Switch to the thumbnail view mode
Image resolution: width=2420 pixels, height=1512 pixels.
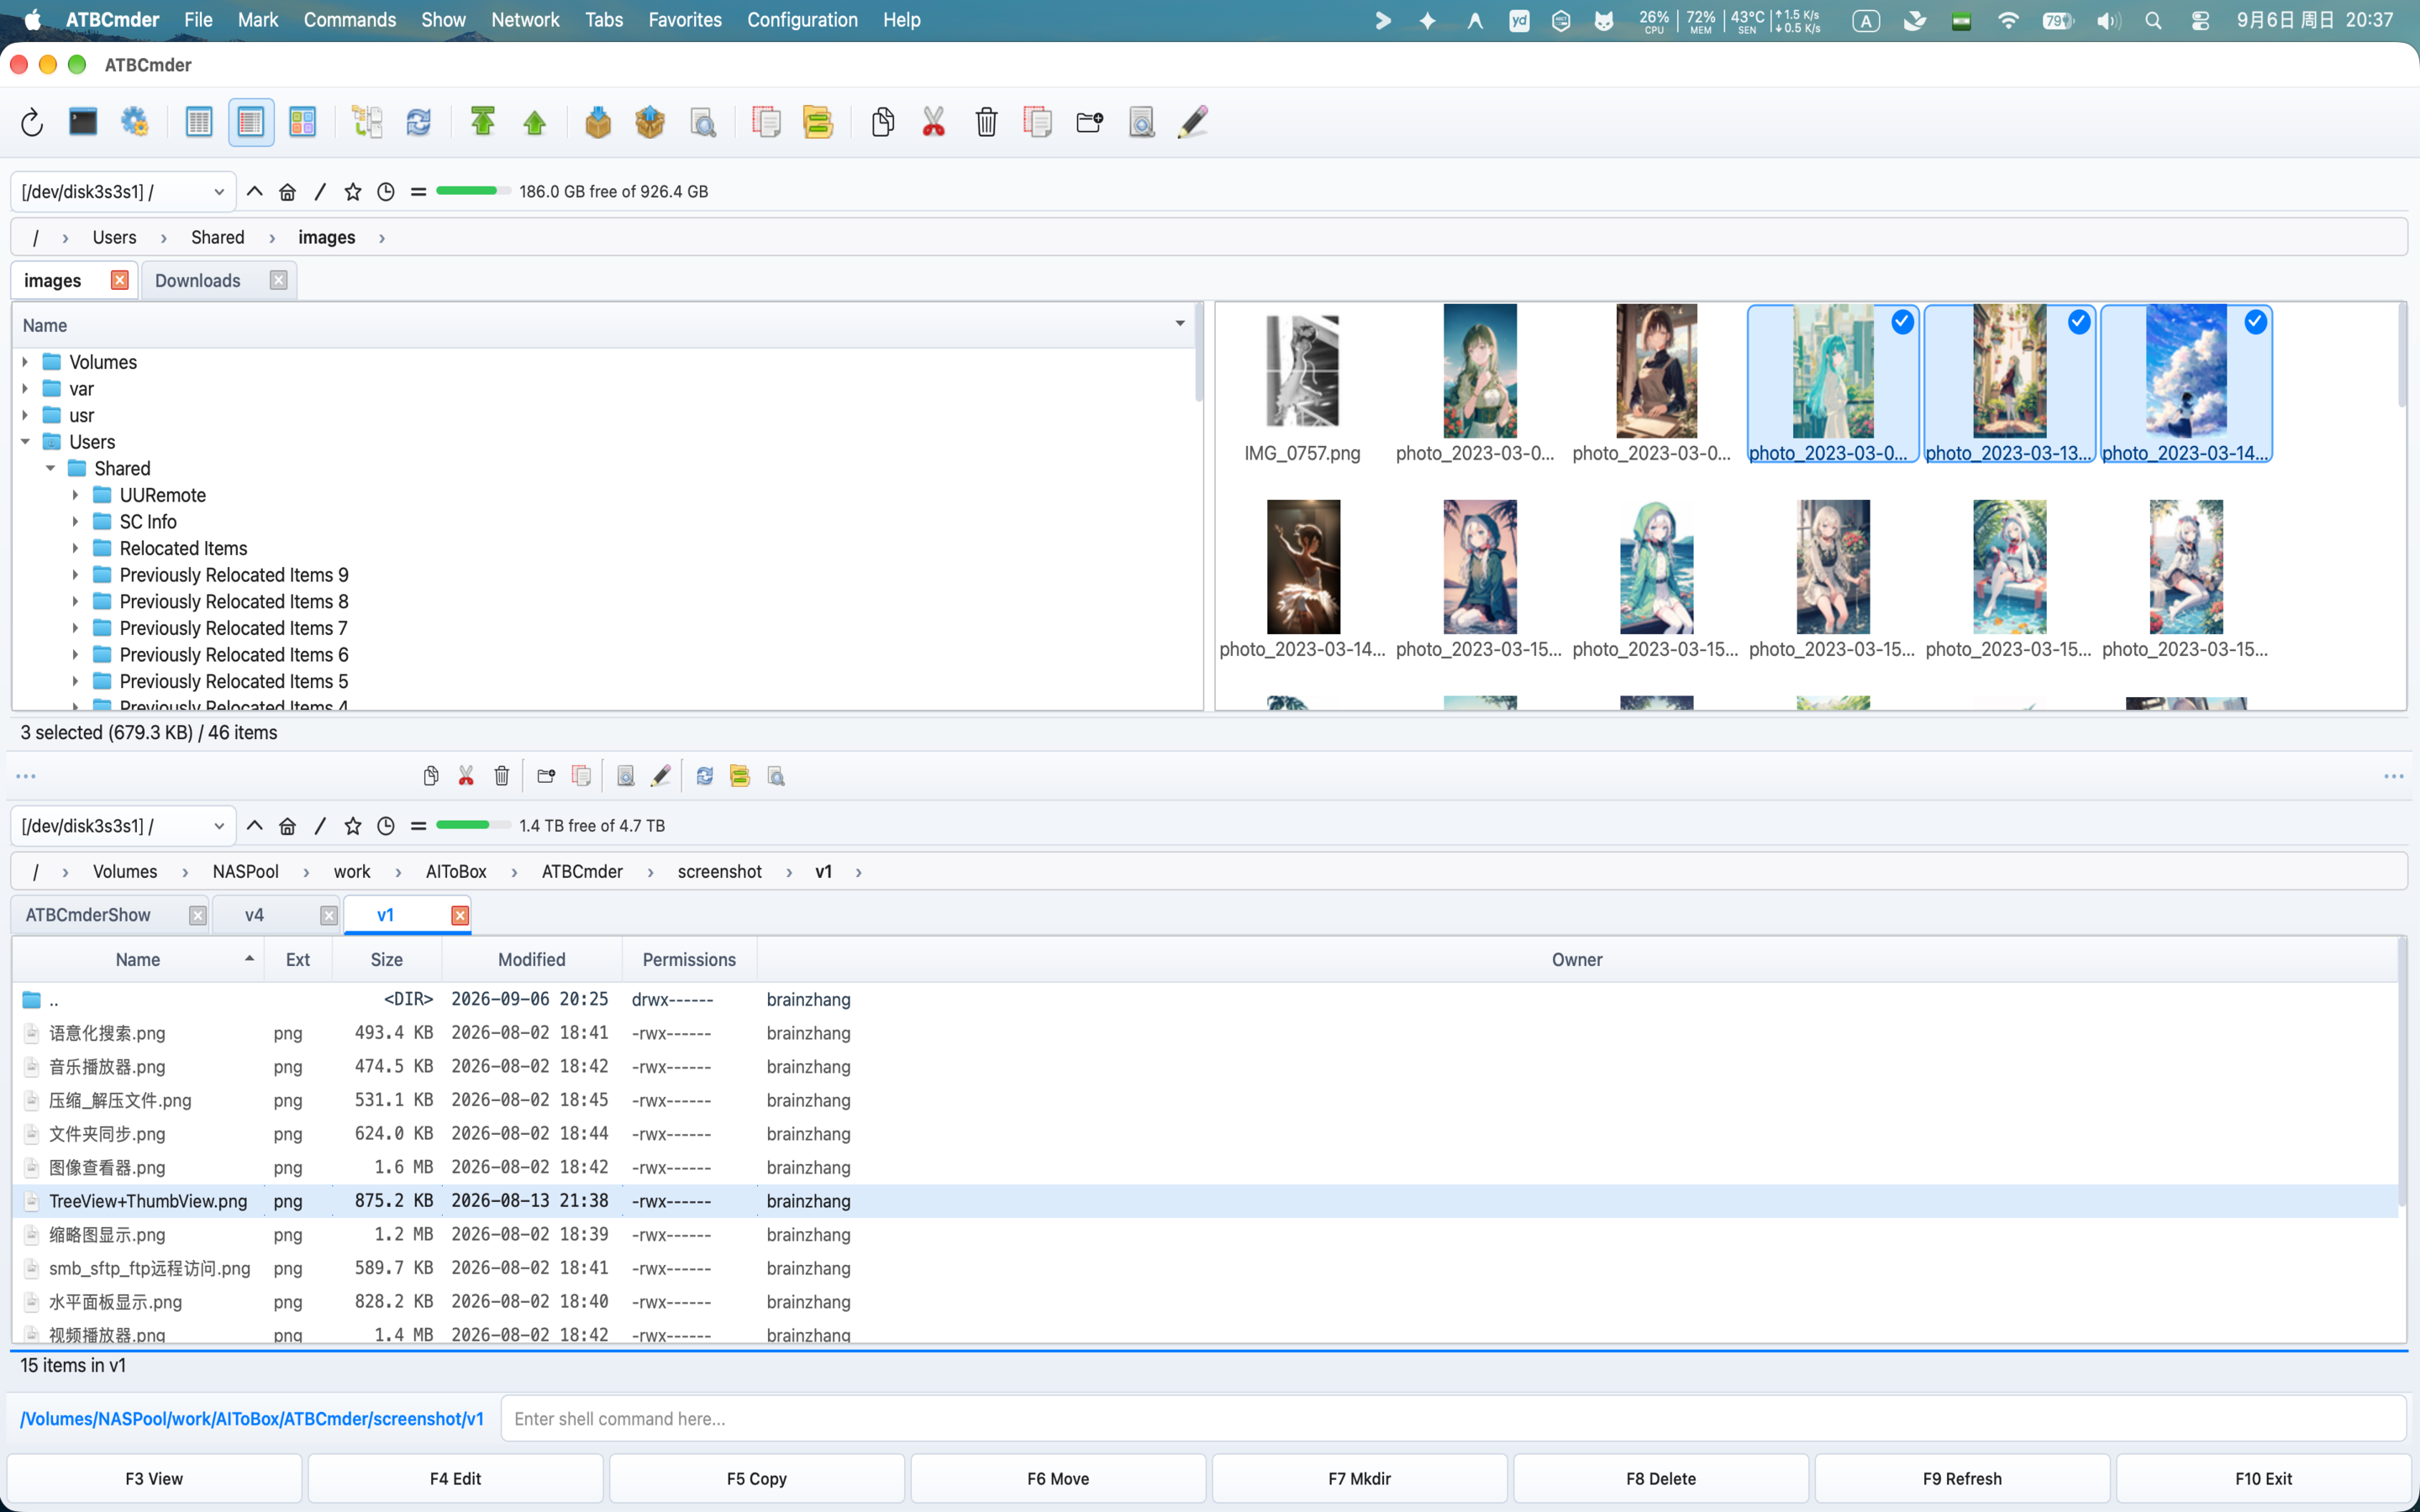[302, 122]
